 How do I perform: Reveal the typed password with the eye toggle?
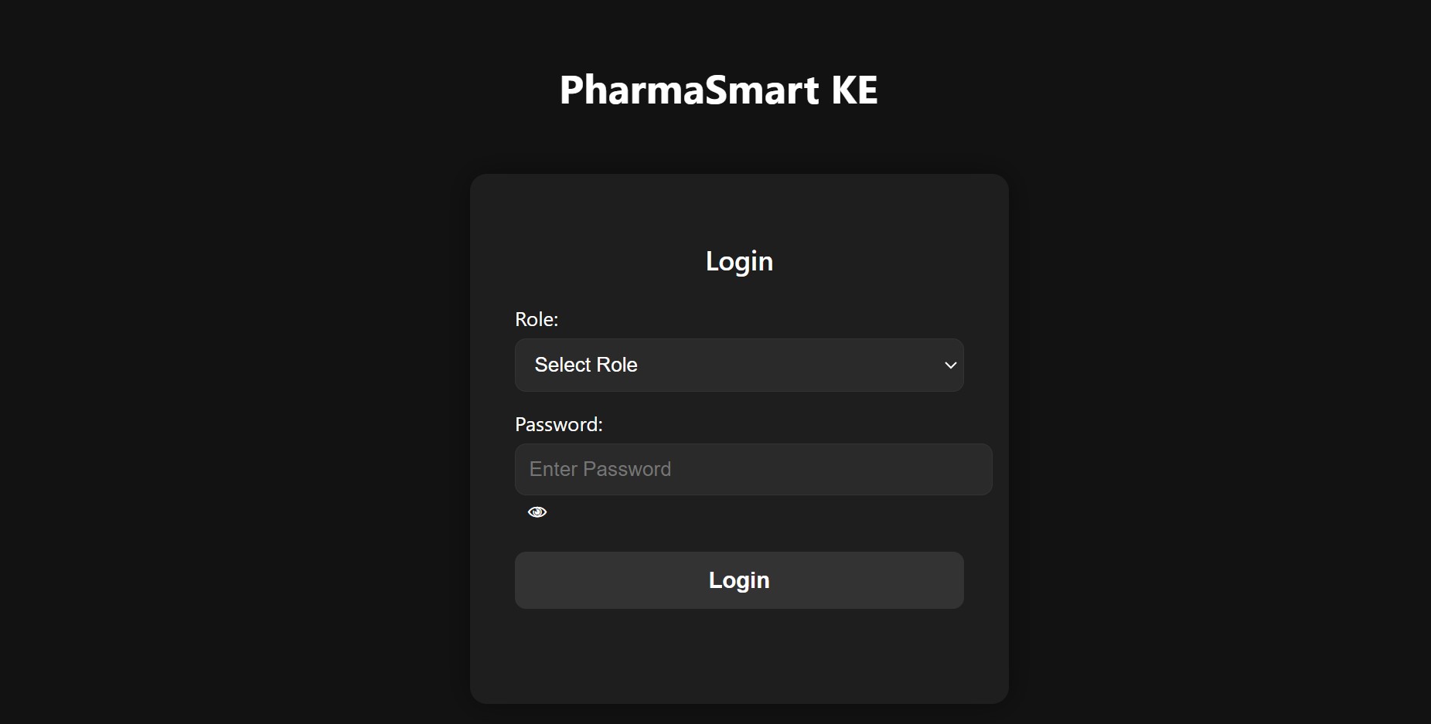click(537, 512)
